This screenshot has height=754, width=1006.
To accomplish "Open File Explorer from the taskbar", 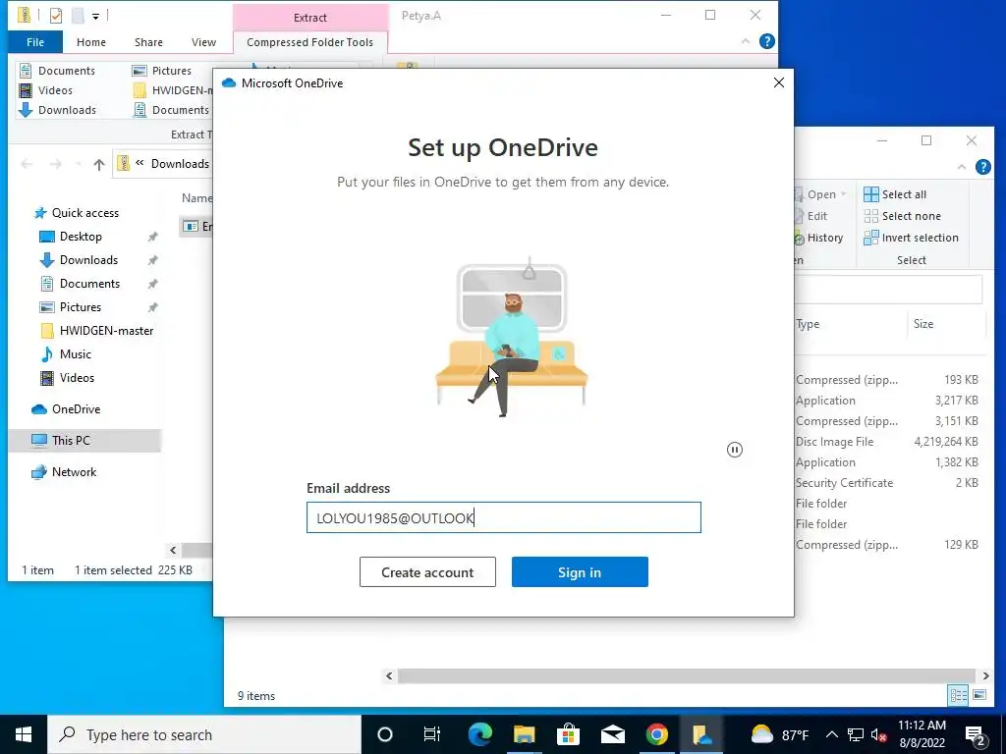I will (x=525, y=734).
